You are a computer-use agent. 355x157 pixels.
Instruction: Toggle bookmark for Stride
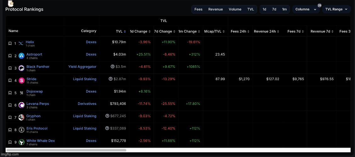click(x=10, y=80)
